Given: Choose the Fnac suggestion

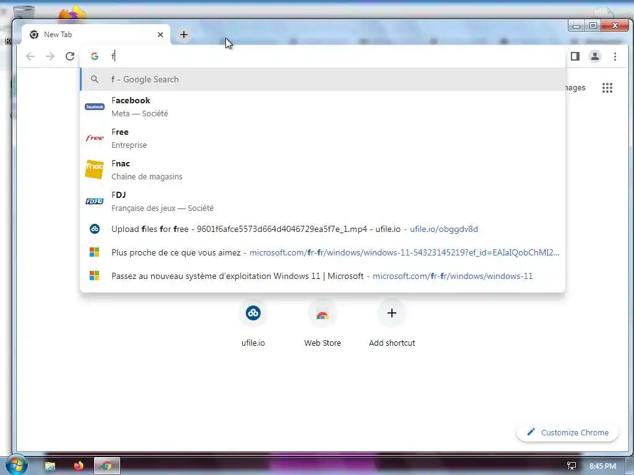Looking at the screenshot, I should (323, 169).
